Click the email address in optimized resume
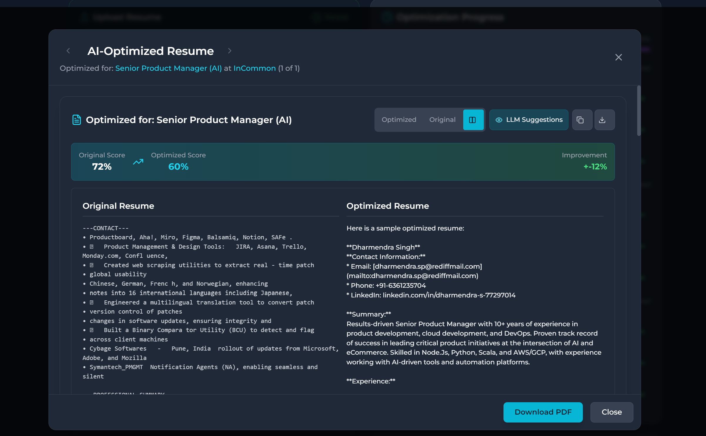 click(x=427, y=266)
